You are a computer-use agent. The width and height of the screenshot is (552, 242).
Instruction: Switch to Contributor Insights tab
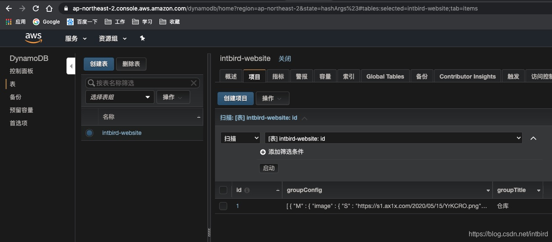coord(467,76)
